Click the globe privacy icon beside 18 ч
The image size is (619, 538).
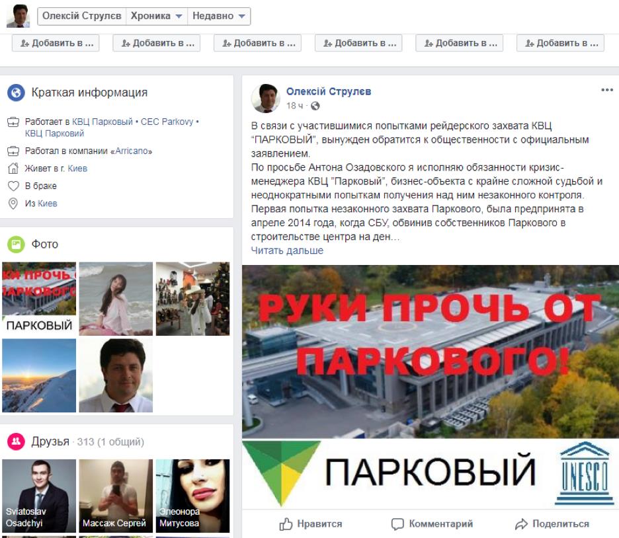(315, 106)
